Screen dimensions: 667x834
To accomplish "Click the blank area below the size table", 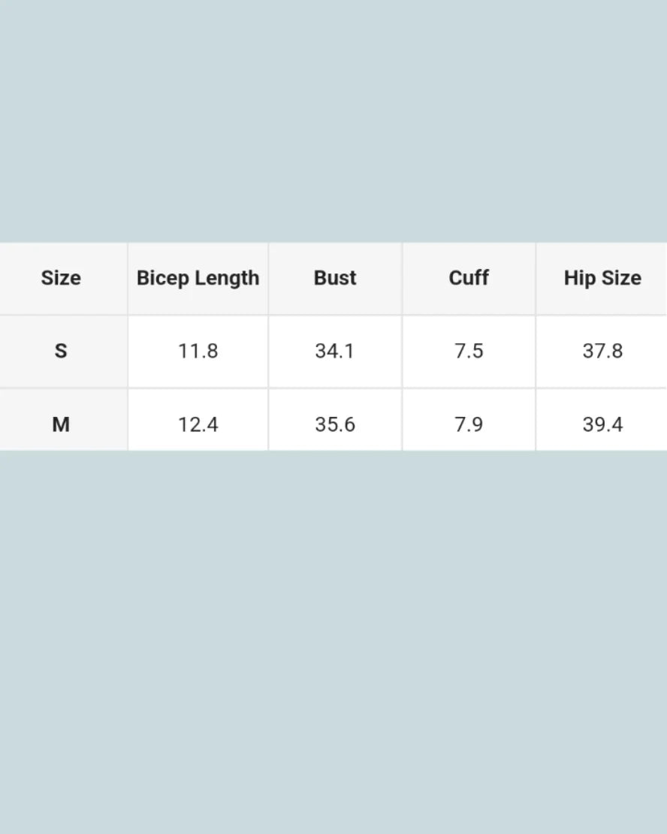I will [x=333, y=639].
